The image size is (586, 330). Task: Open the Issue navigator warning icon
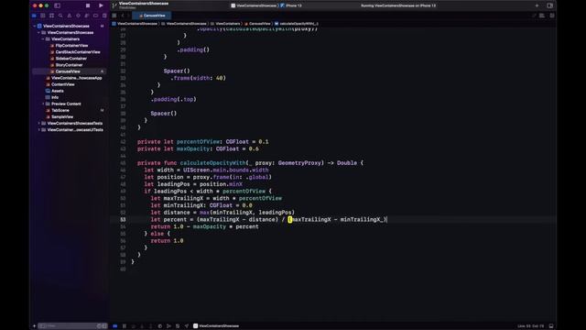(x=70, y=16)
